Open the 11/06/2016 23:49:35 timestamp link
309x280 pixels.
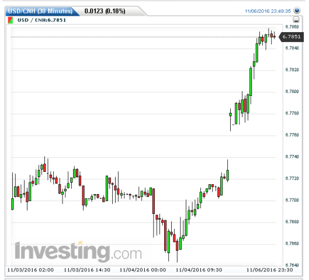[268, 11]
